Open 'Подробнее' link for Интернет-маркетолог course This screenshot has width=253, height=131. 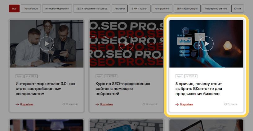[27, 104]
